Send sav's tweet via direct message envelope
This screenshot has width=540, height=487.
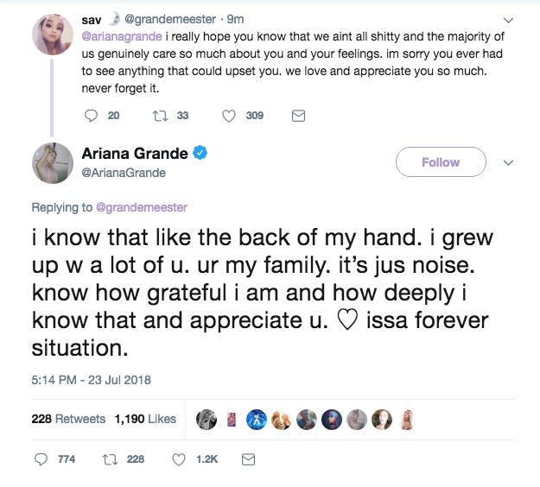tap(298, 115)
